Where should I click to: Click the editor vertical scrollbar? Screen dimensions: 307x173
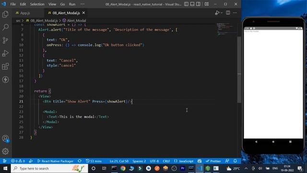[239, 70]
